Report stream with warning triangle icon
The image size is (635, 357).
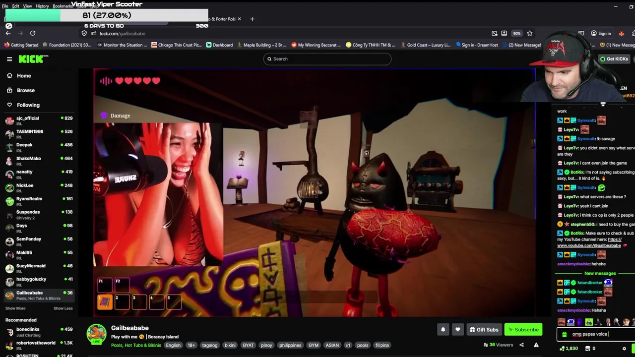pyautogui.click(x=536, y=345)
